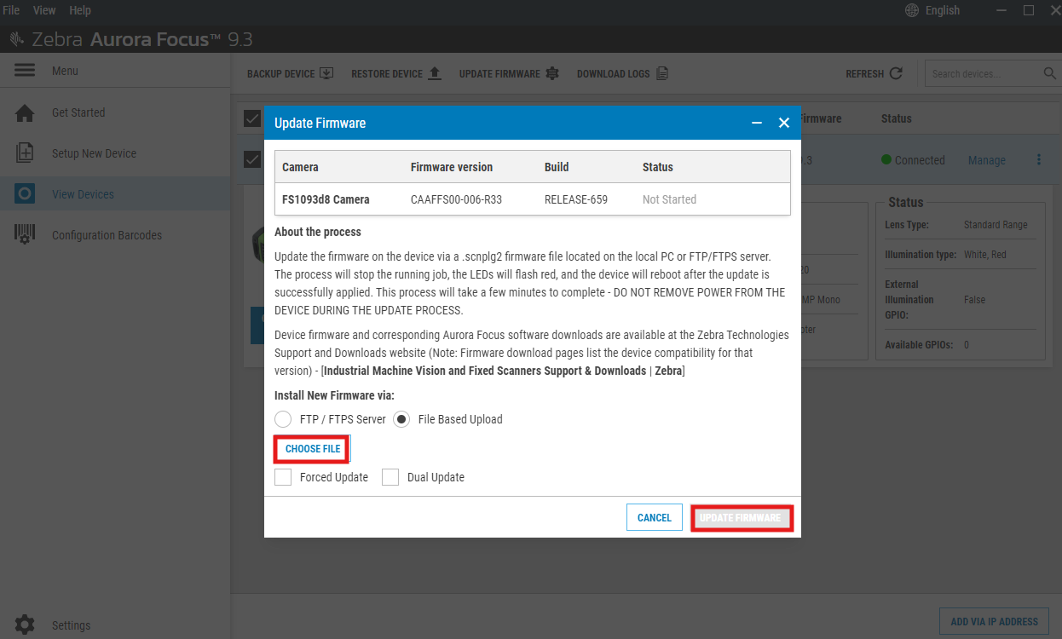The height and width of the screenshot is (639, 1062).
Task: Open Configuration Barcodes page
Action: tap(107, 235)
